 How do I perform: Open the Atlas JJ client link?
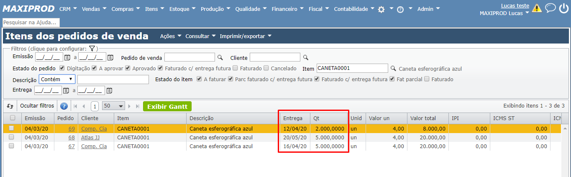(90, 137)
